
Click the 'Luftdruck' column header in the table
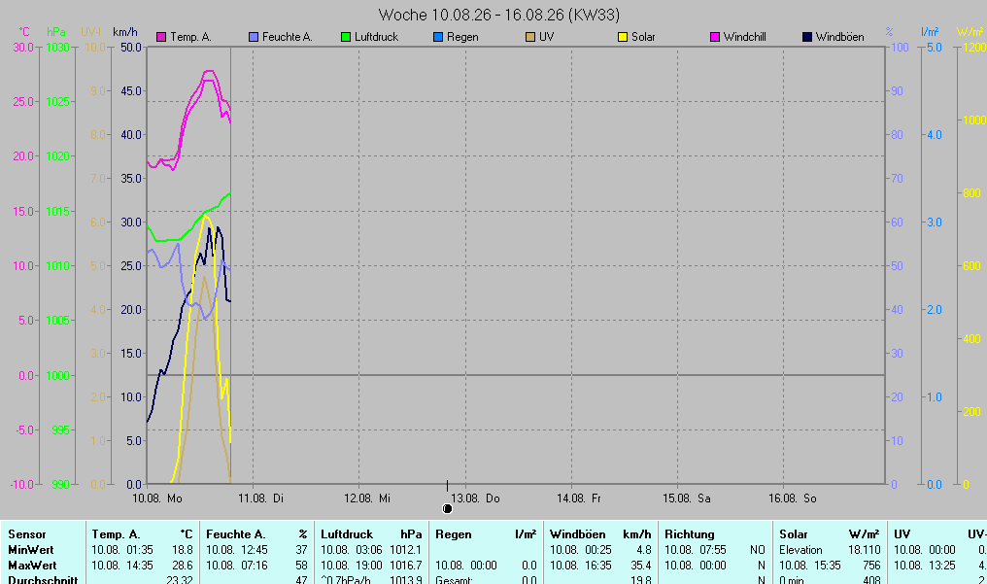click(347, 534)
